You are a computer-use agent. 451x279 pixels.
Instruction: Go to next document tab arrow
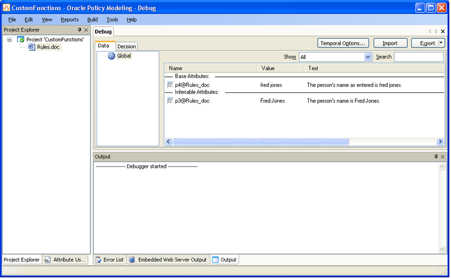436,32
